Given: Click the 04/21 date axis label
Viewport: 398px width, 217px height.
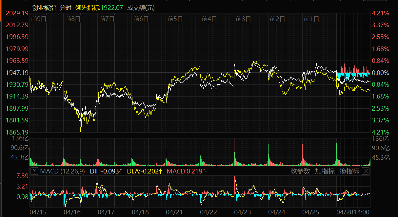Looking at the screenshot, I should [174, 212].
